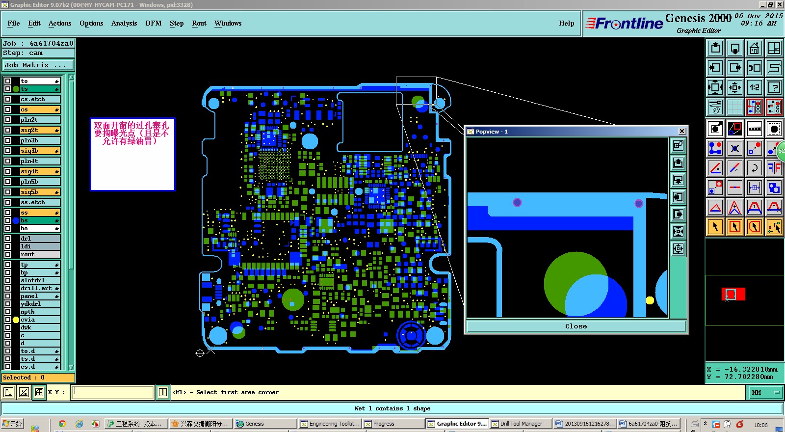The width and height of the screenshot is (785, 432).
Task: Click the zoom area popview tool icon
Action: tap(735, 129)
